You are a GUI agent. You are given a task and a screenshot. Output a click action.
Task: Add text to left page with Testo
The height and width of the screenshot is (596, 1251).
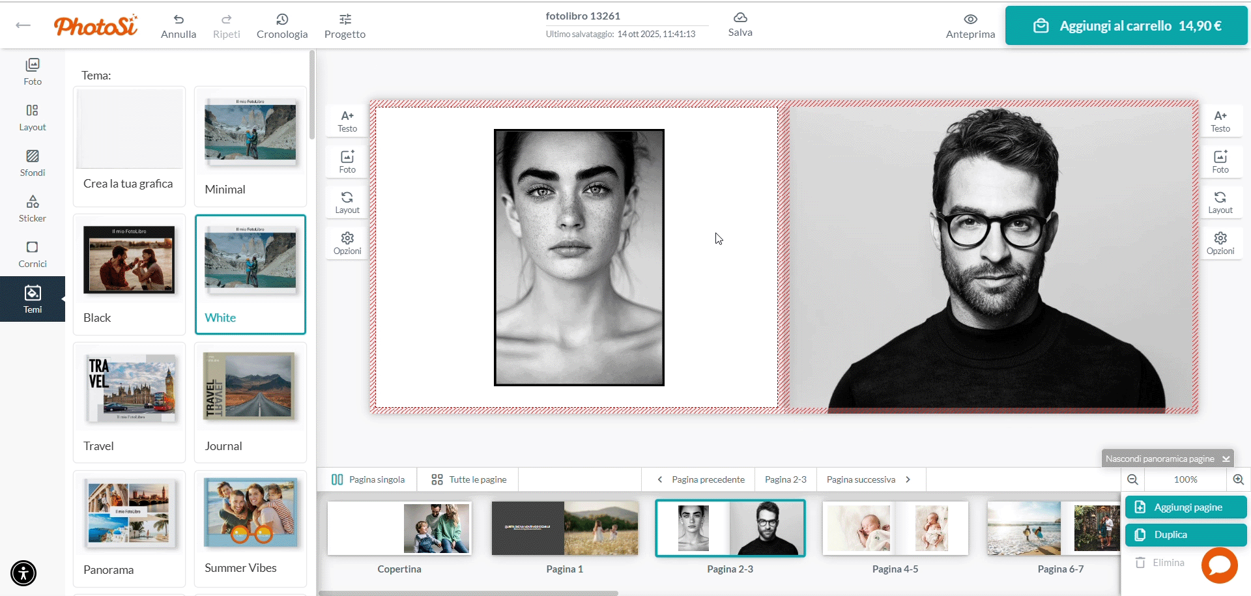coord(347,121)
